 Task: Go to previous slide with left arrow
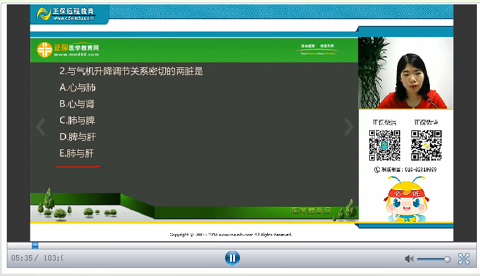(x=41, y=127)
